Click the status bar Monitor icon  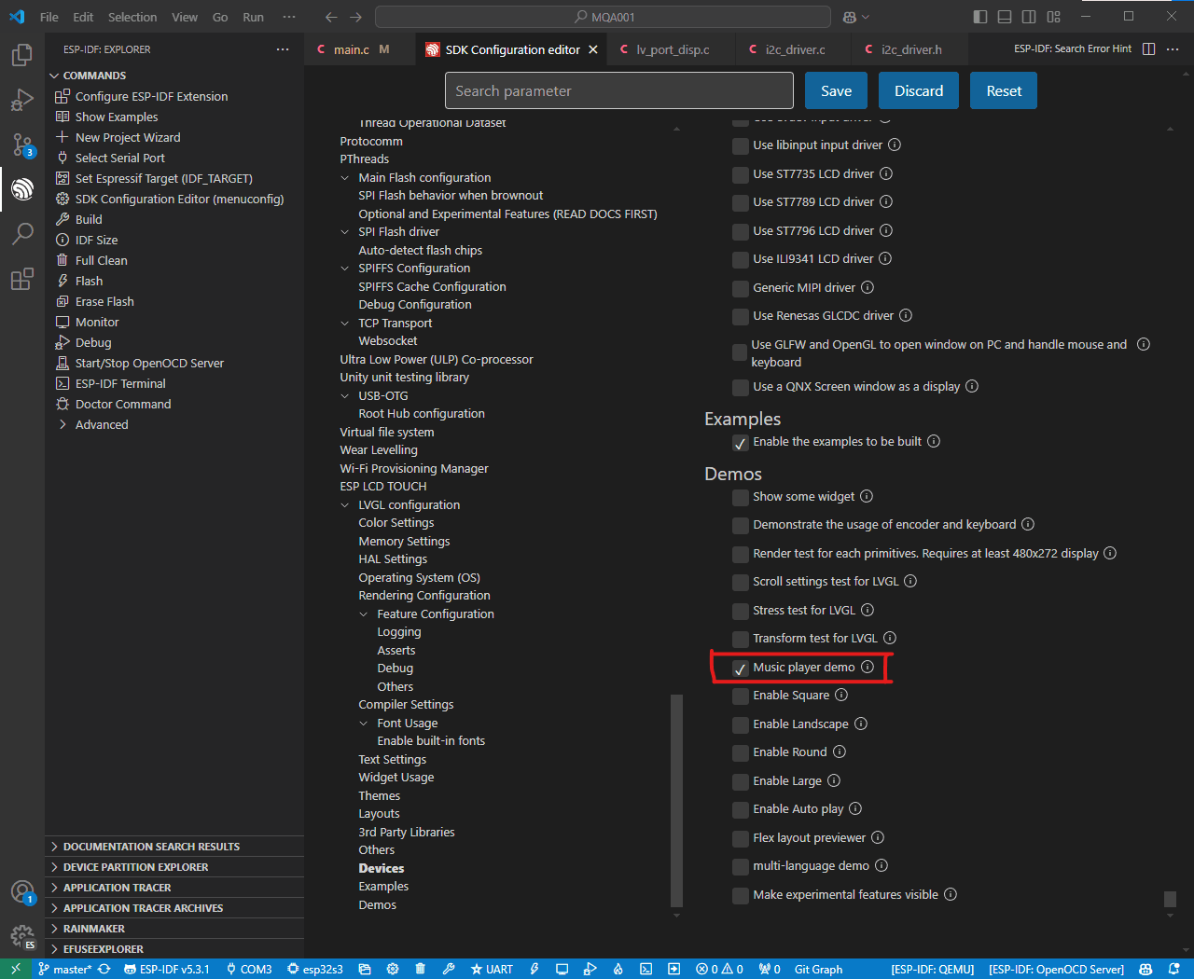point(562,969)
